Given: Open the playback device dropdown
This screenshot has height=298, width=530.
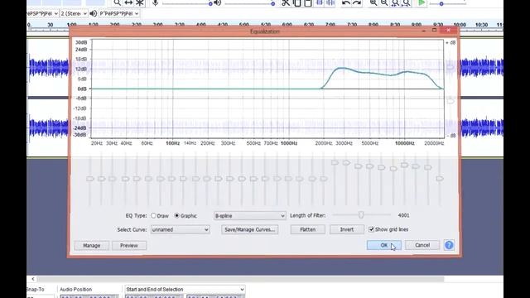Looking at the screenshot, I should tap(119, 13).
